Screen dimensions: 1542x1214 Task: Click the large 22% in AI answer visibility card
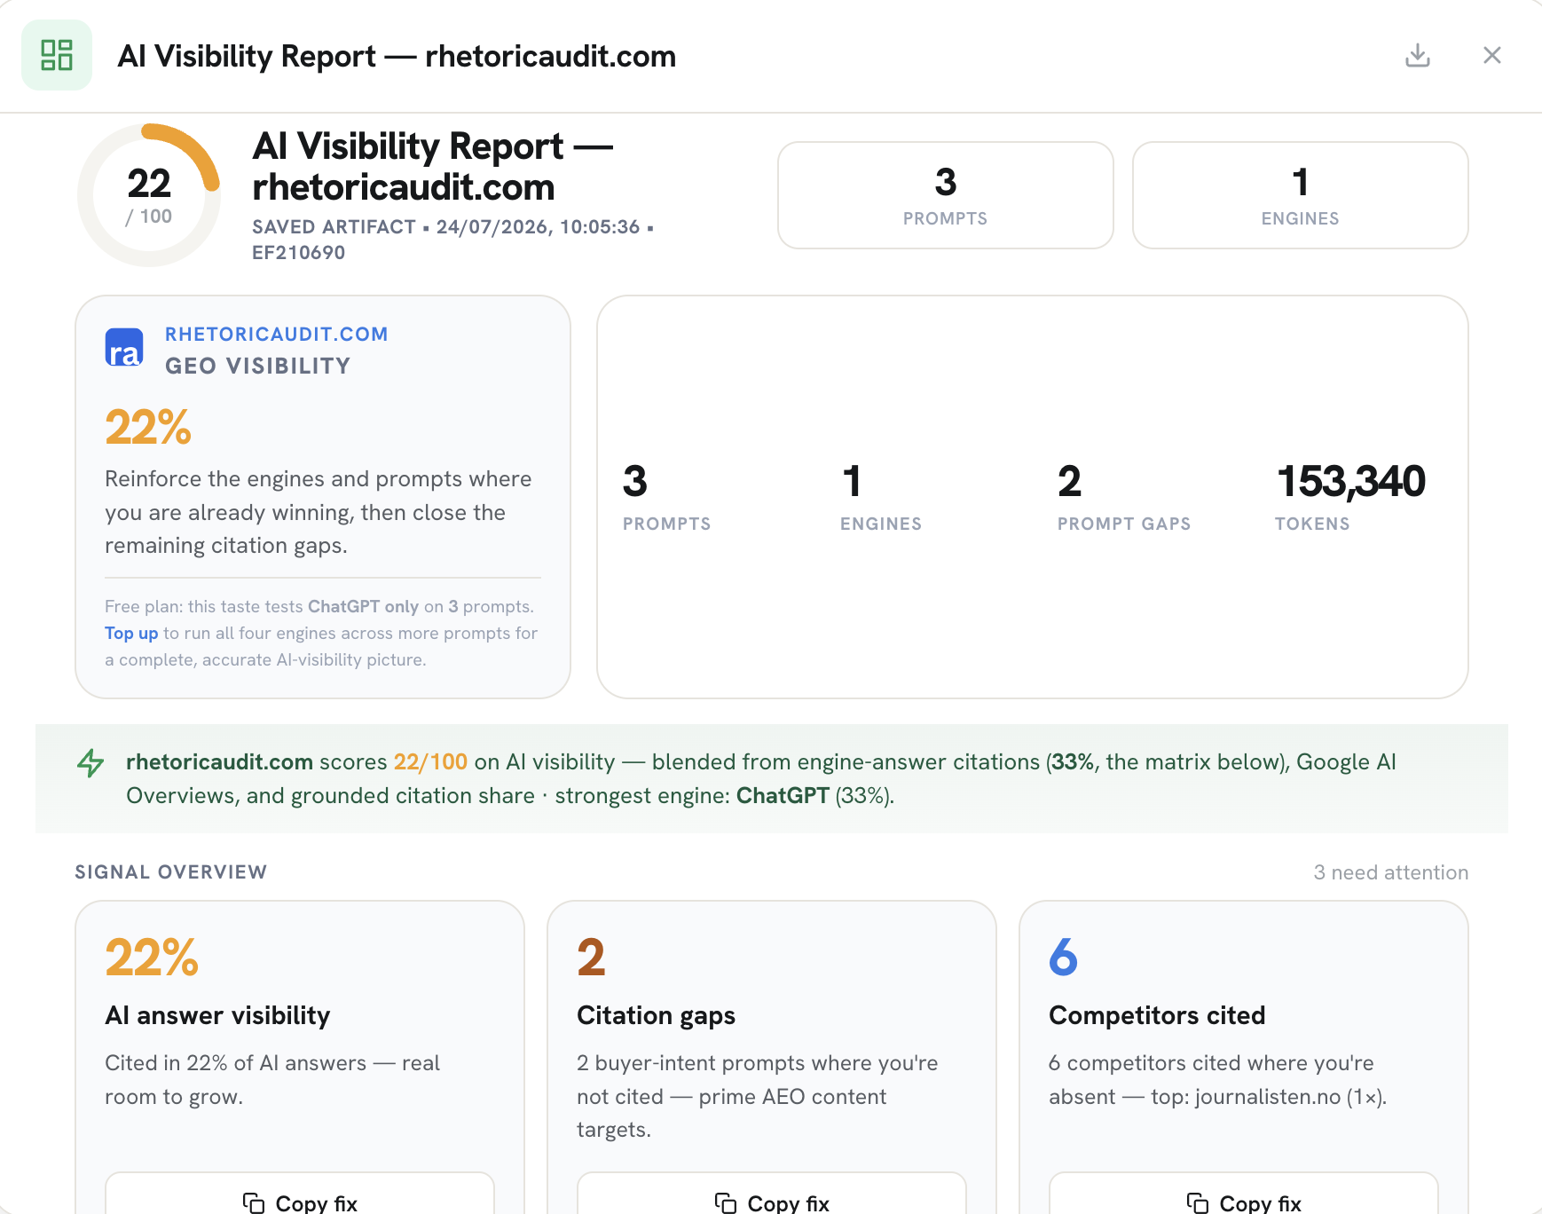point(152,957)
